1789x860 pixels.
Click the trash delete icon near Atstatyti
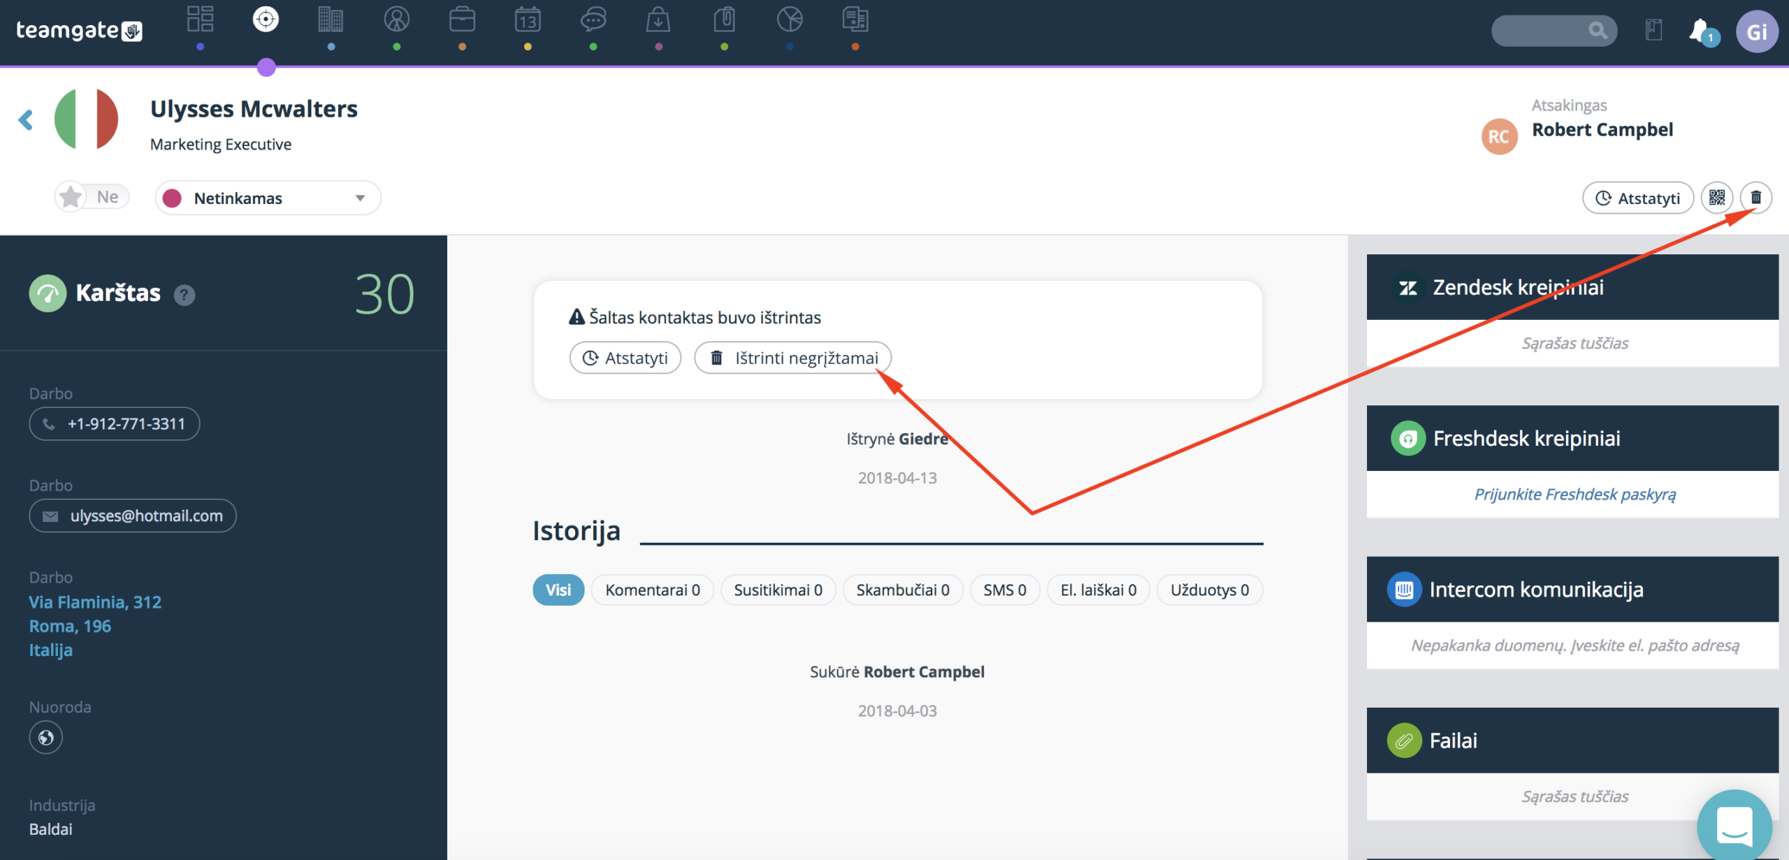click(1755, 198)
